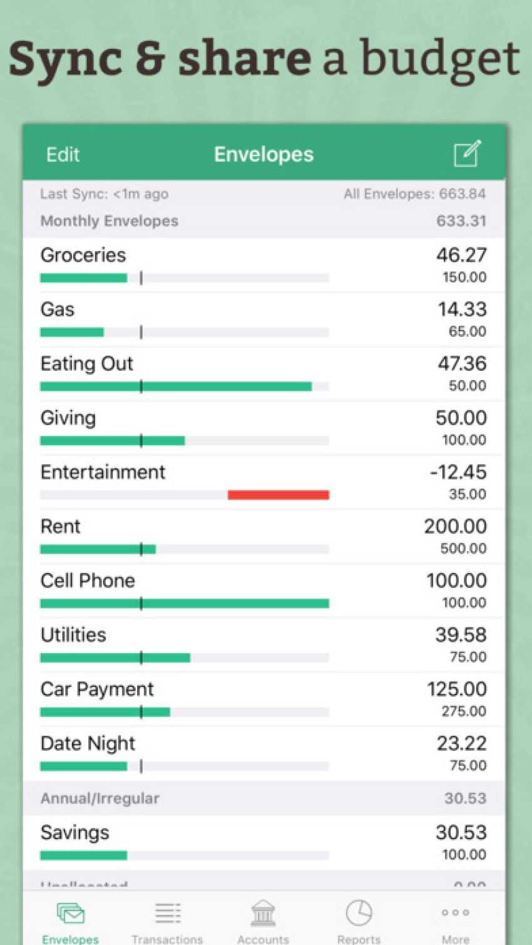This screenshot has width=532, height=945.
Task: Click the red Entertainment progress bar
Action: tap(278, 495)
